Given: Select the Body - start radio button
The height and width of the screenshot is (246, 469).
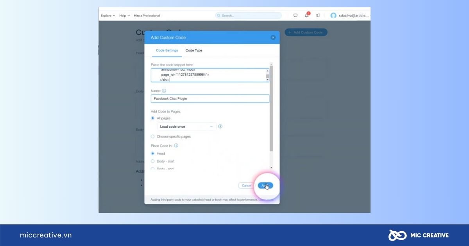Looking at the screenshot, I should [x=153, y=161].
